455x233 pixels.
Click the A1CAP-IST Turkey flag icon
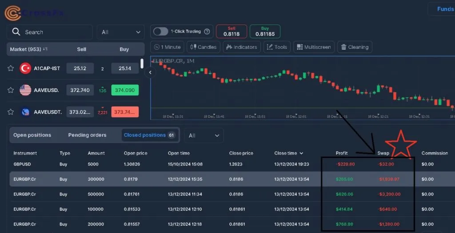coord(25,68)
